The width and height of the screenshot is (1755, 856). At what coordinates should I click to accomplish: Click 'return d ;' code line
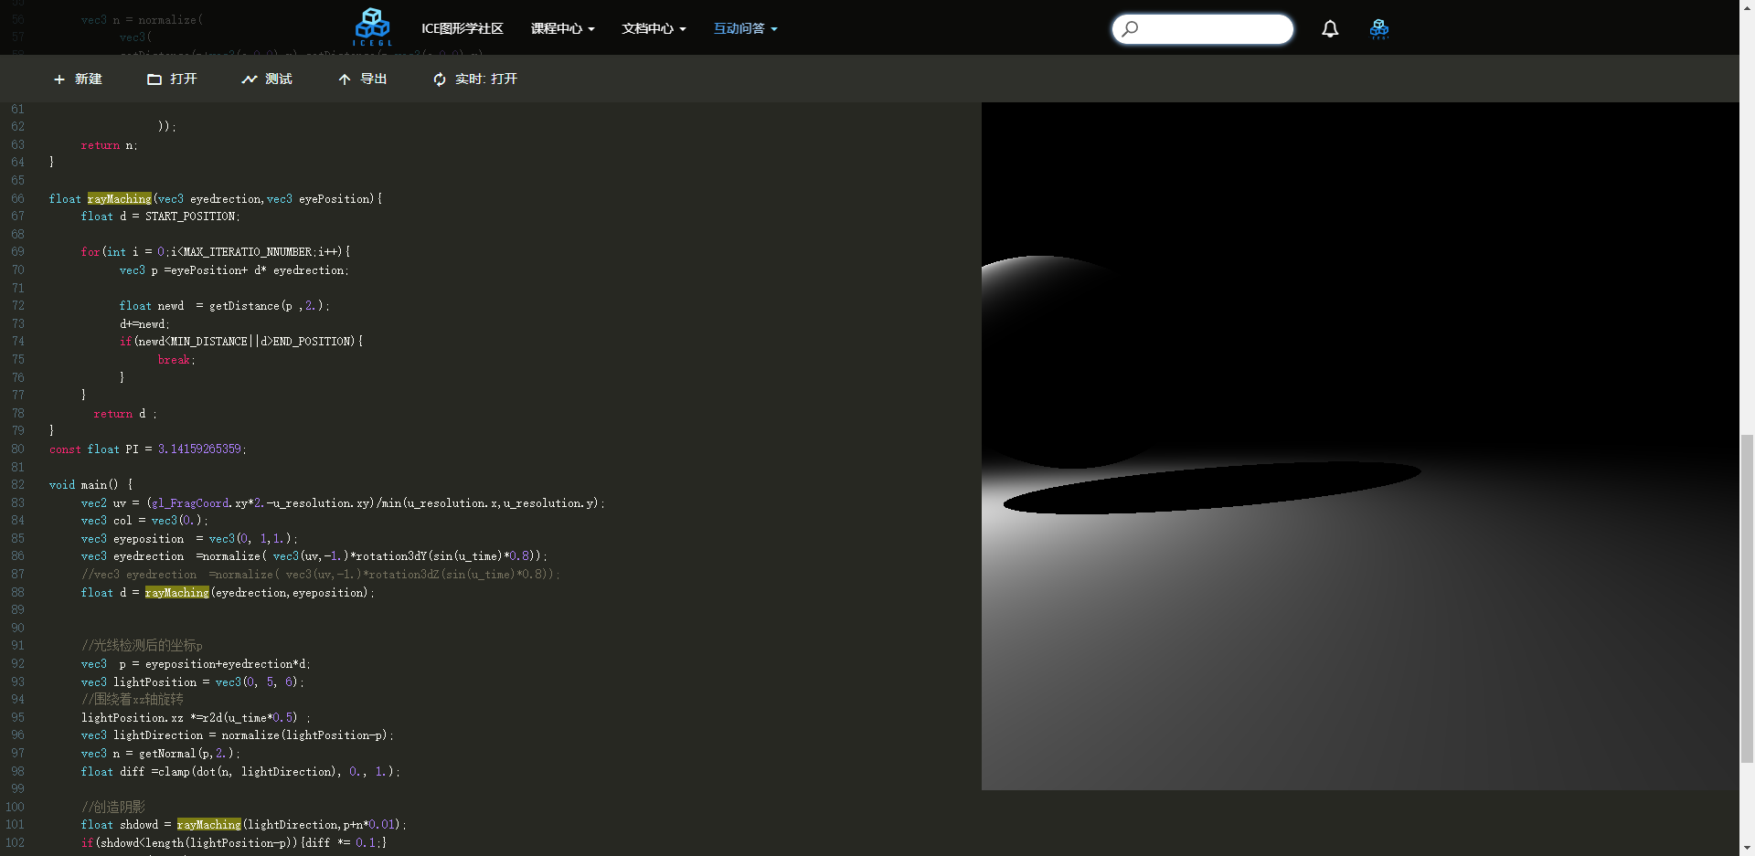point(125,414)
